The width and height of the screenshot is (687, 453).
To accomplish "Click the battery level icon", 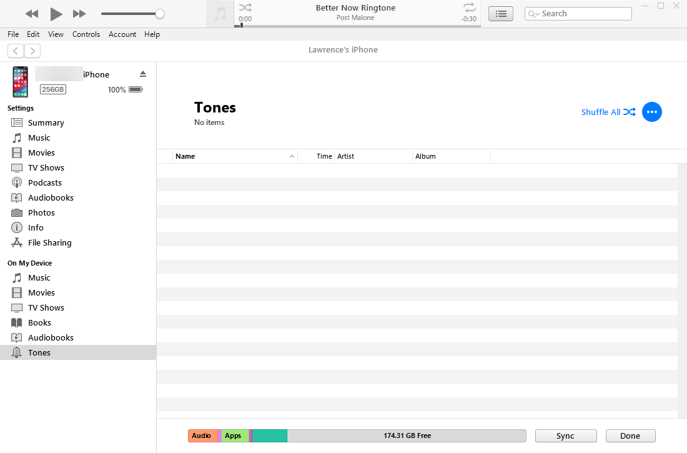I will [x=136, y=89].
